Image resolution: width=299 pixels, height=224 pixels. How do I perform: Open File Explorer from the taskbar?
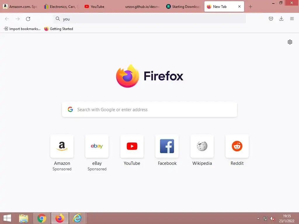(24, 218)
